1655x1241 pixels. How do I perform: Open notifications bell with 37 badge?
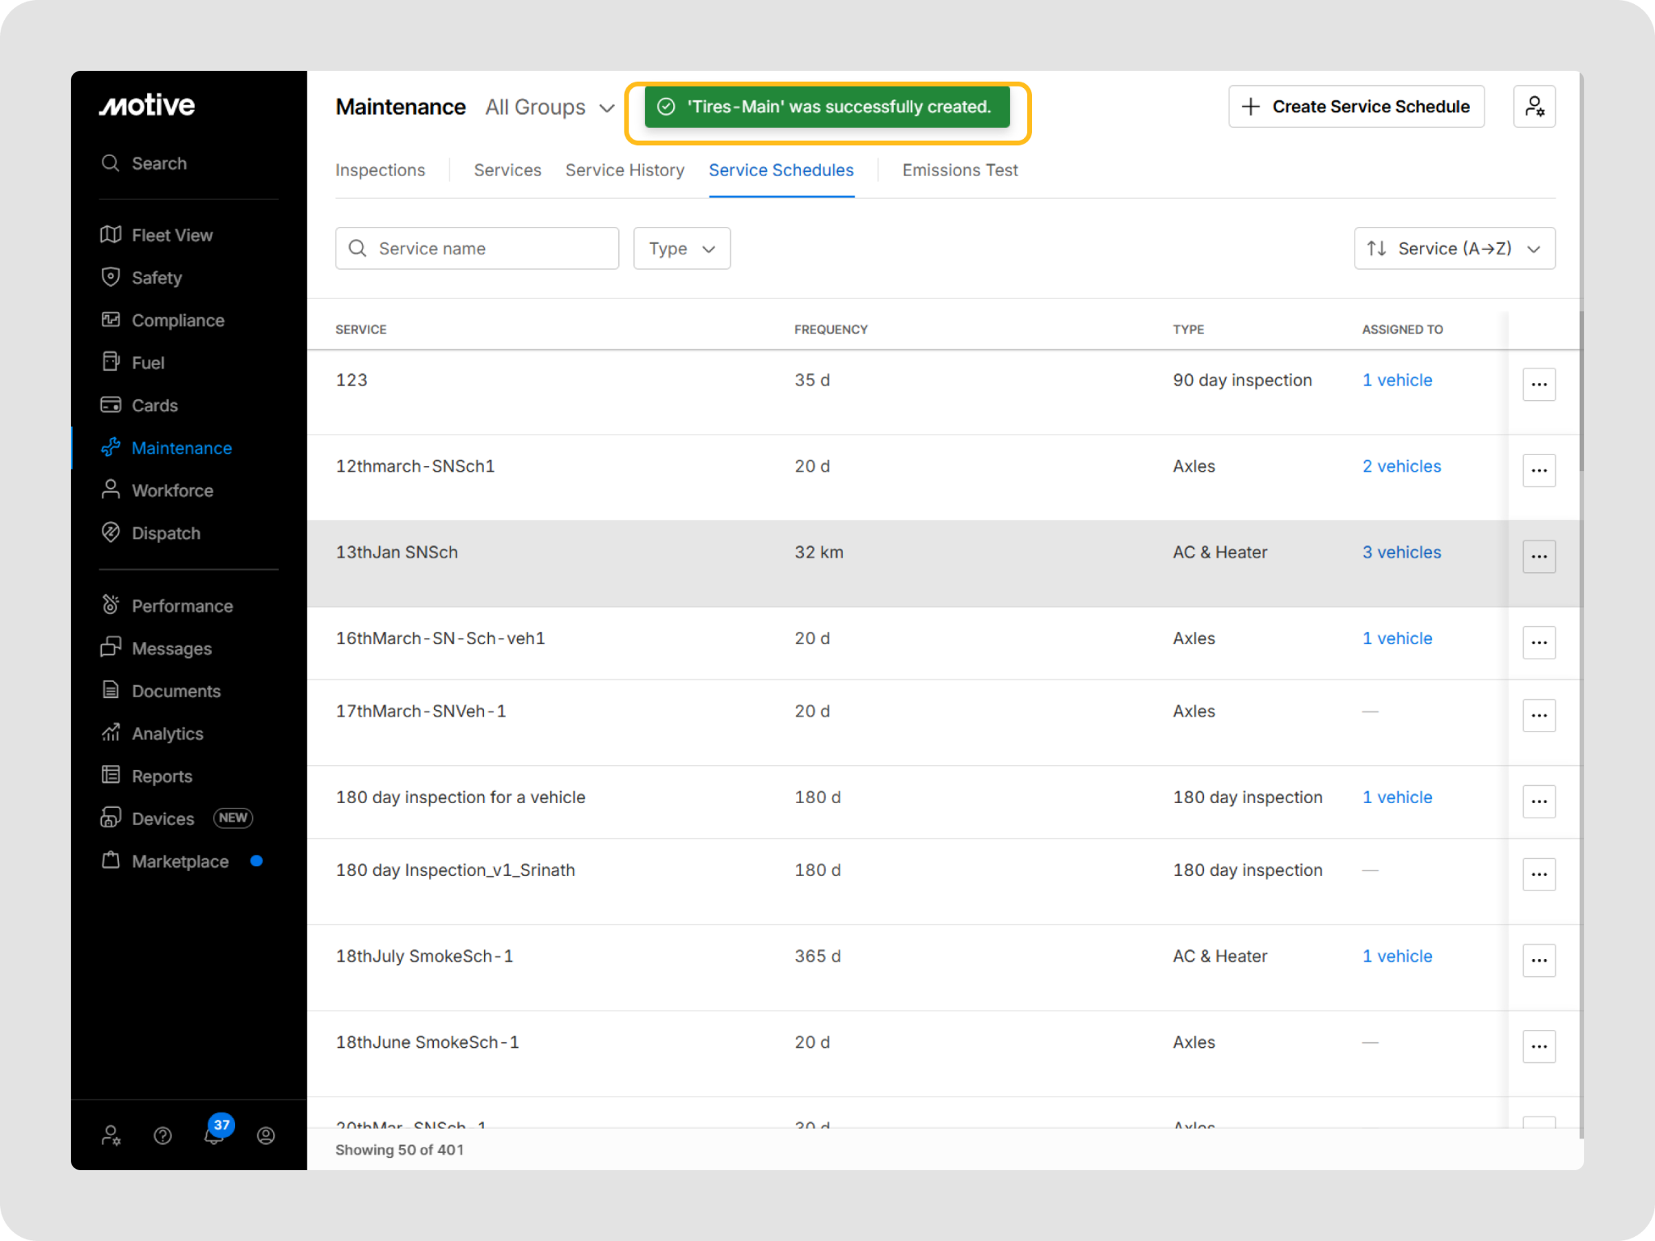214,1134
